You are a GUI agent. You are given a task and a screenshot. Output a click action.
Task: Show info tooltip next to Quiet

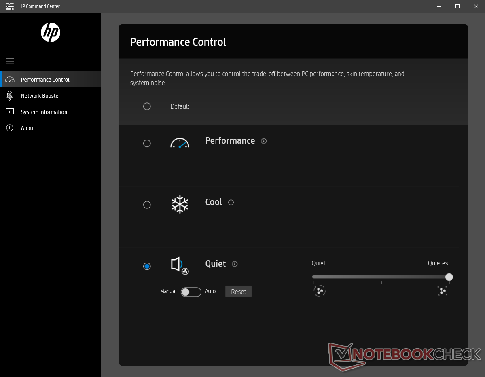pos(235,264)
